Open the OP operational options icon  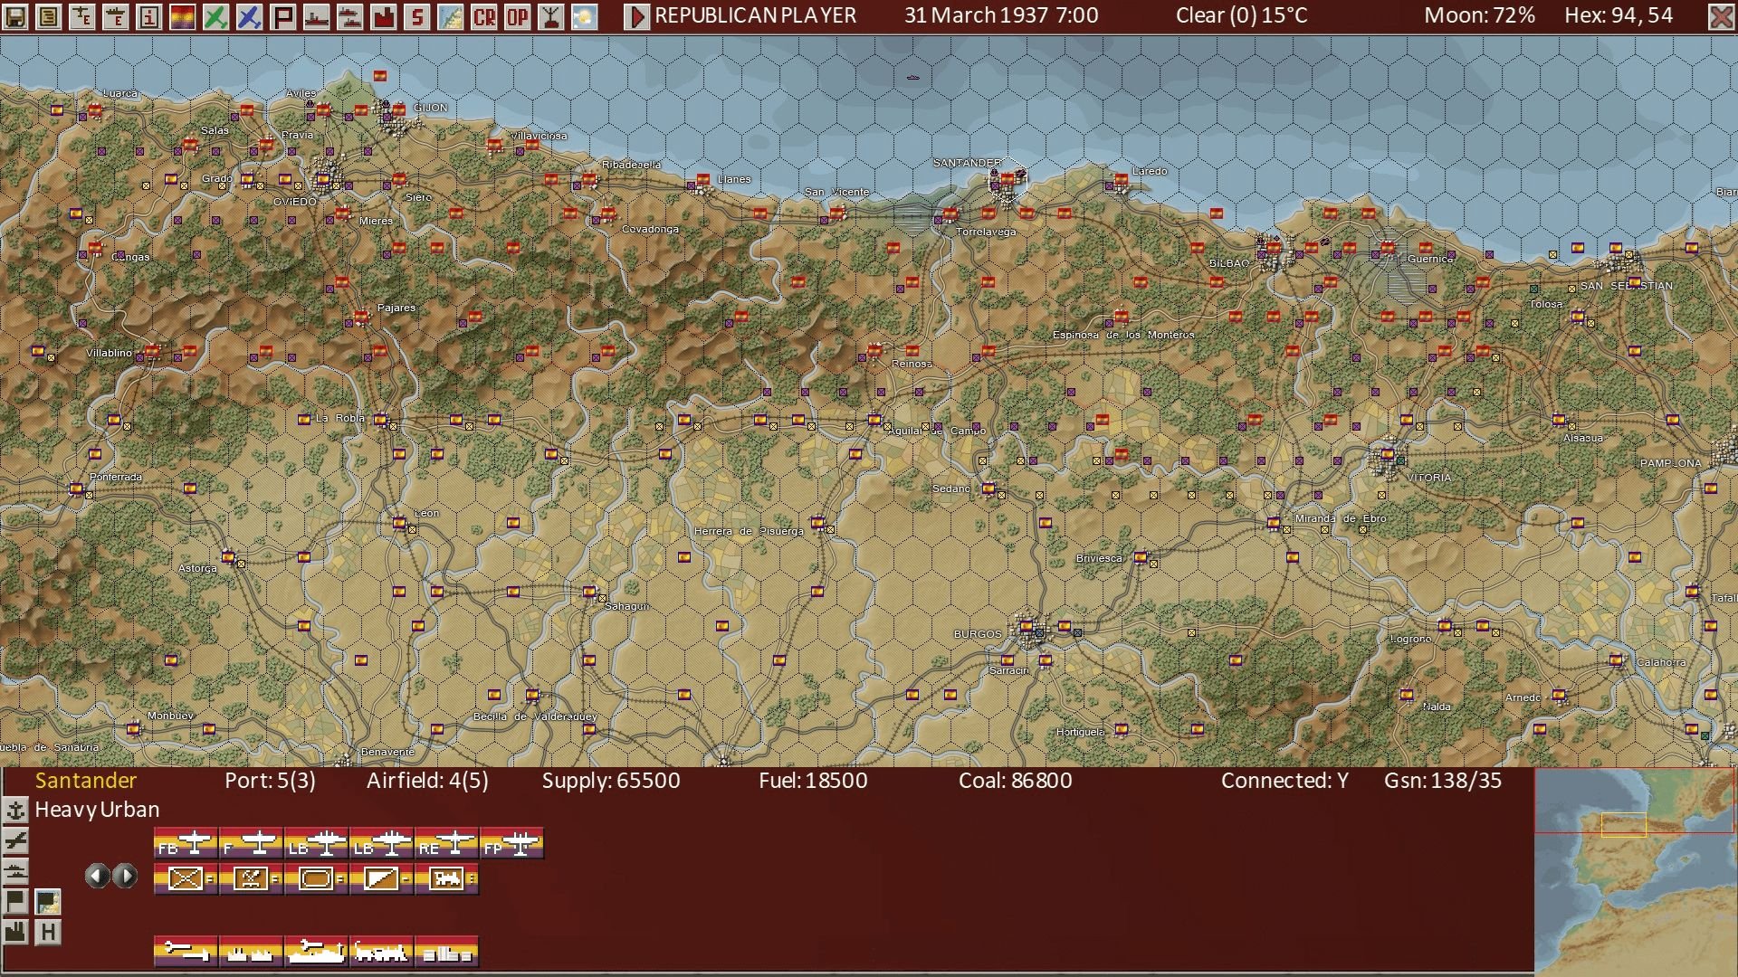518,16
